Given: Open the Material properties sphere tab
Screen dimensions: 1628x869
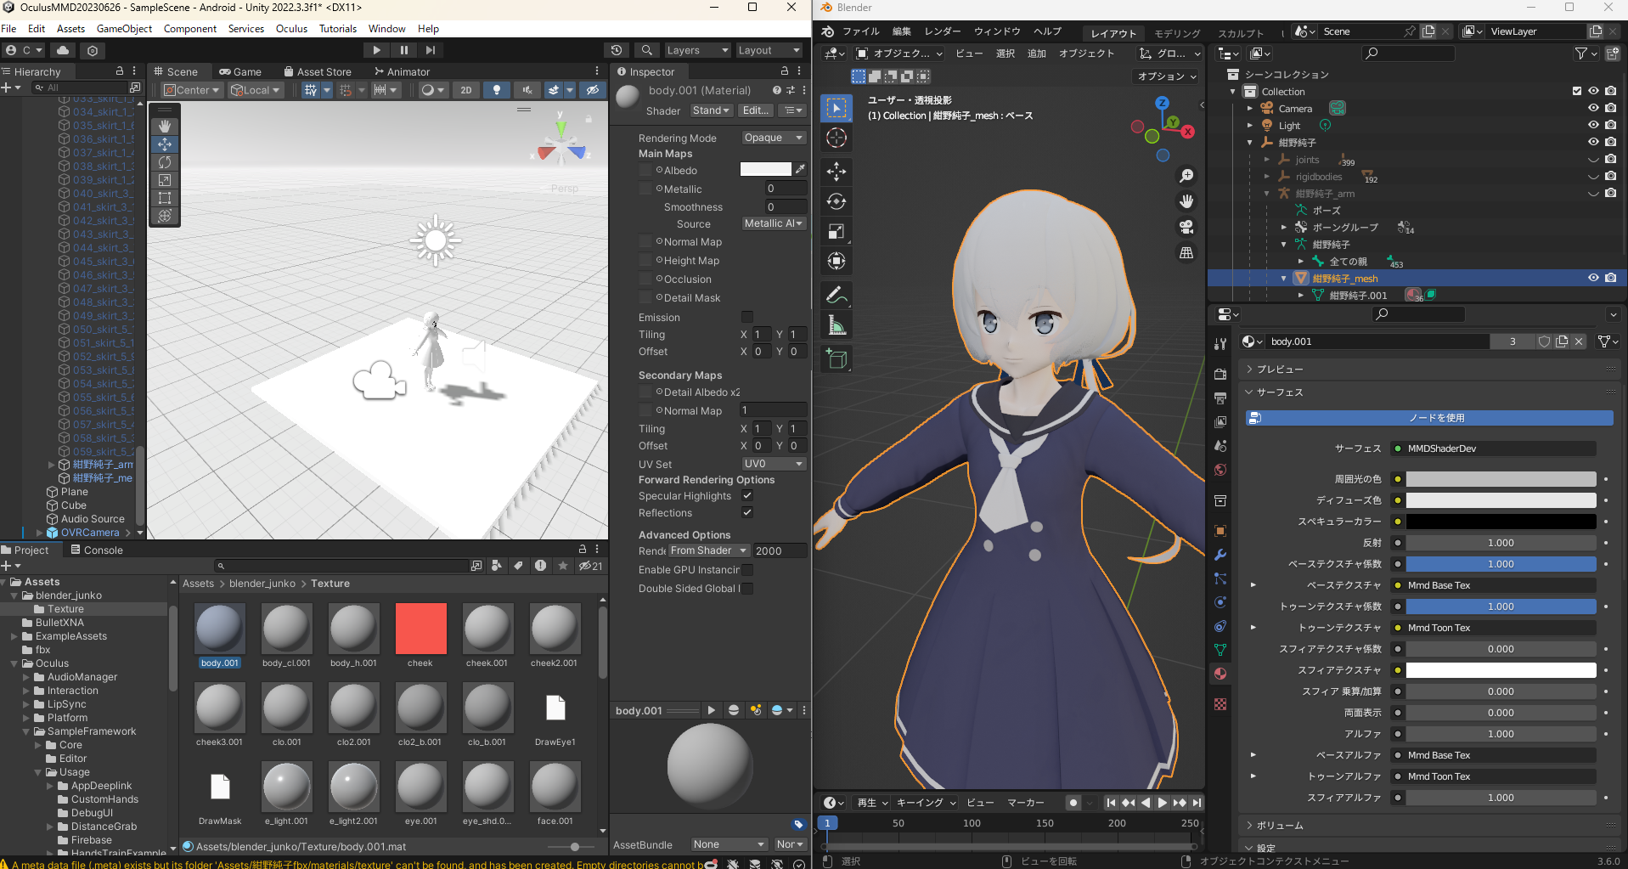Looking at the screenshot, I should point(1220,673).
